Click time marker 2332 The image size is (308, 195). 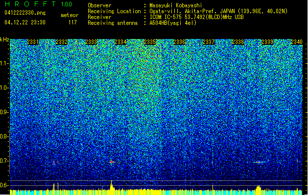[x=62, y=42]
